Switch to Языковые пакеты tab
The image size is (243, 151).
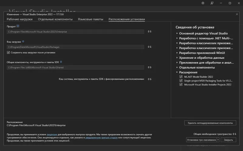click(x=90, y=19)
